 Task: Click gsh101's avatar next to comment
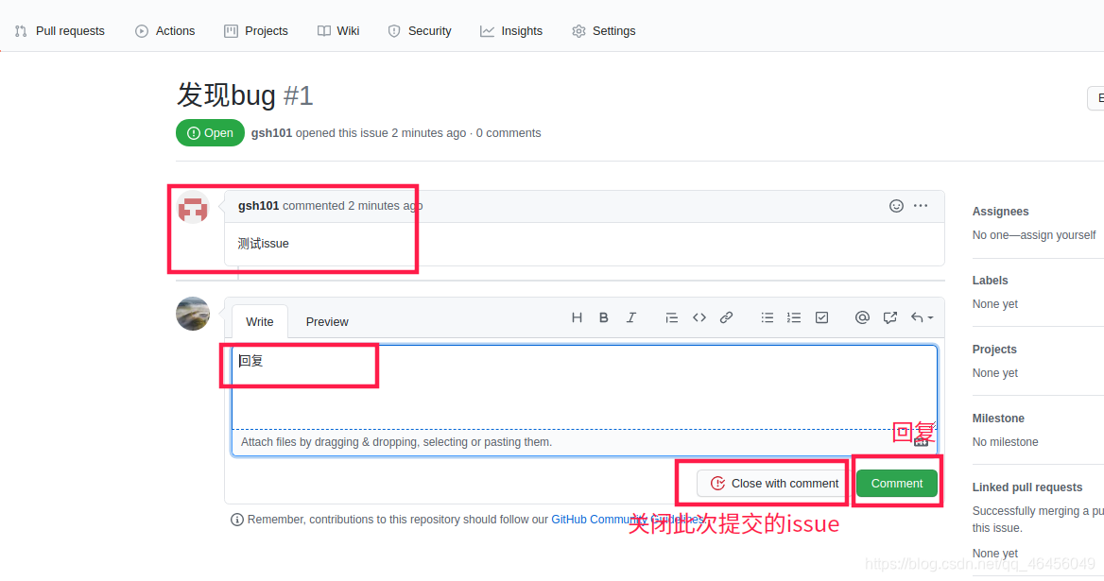[193, 208]
